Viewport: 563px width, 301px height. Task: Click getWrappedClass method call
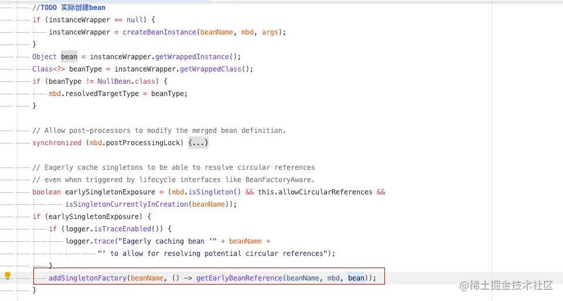coord(210,69)
